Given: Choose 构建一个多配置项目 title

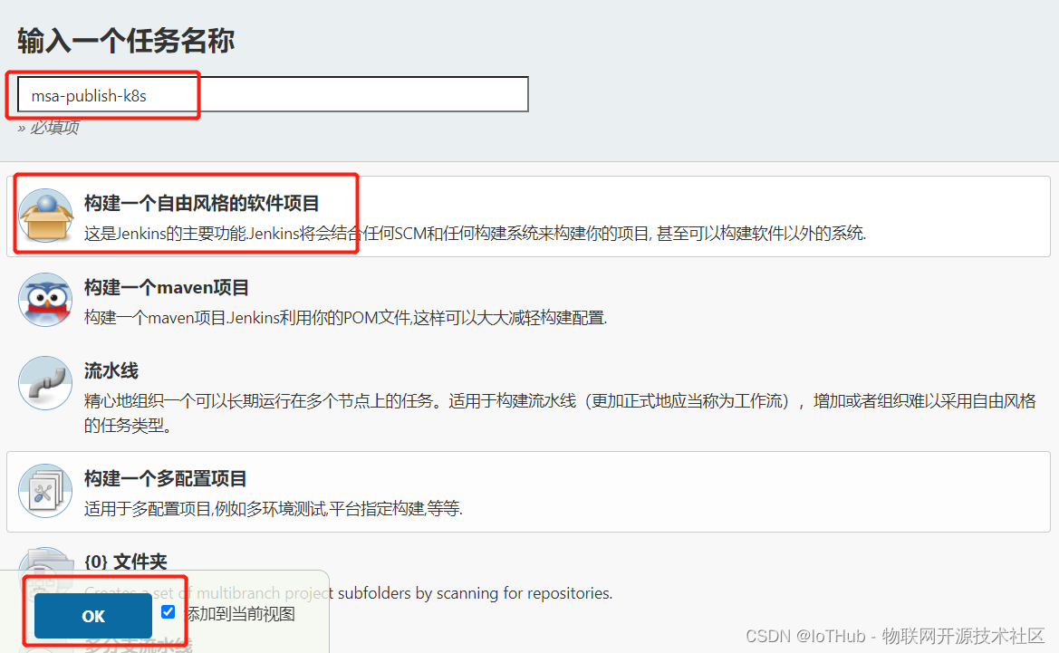Looking at the screenshot, I should click(166, 479).
